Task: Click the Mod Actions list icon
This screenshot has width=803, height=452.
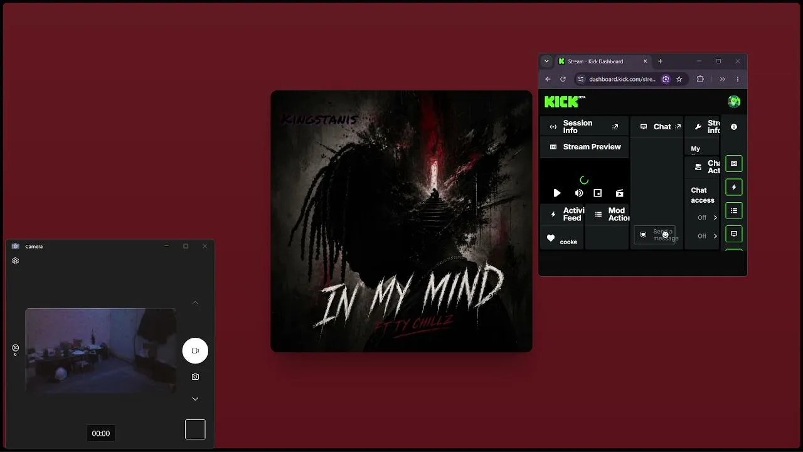Action: 598,215
